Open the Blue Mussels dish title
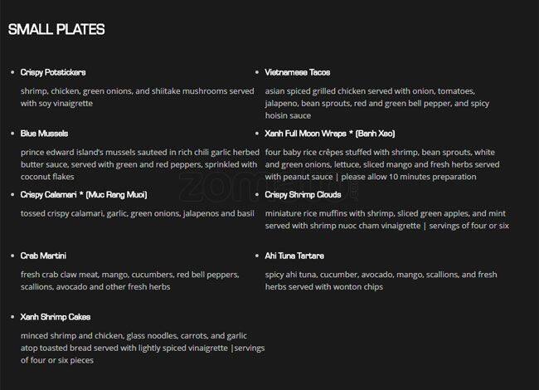The height and width of the screenshot is (390, 539). 44,133
